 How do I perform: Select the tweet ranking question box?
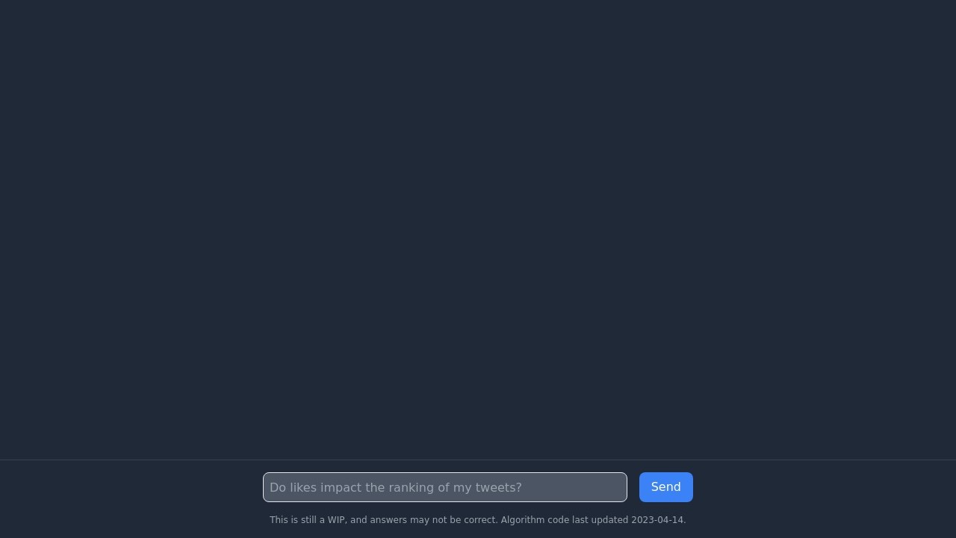coord(444,487)
